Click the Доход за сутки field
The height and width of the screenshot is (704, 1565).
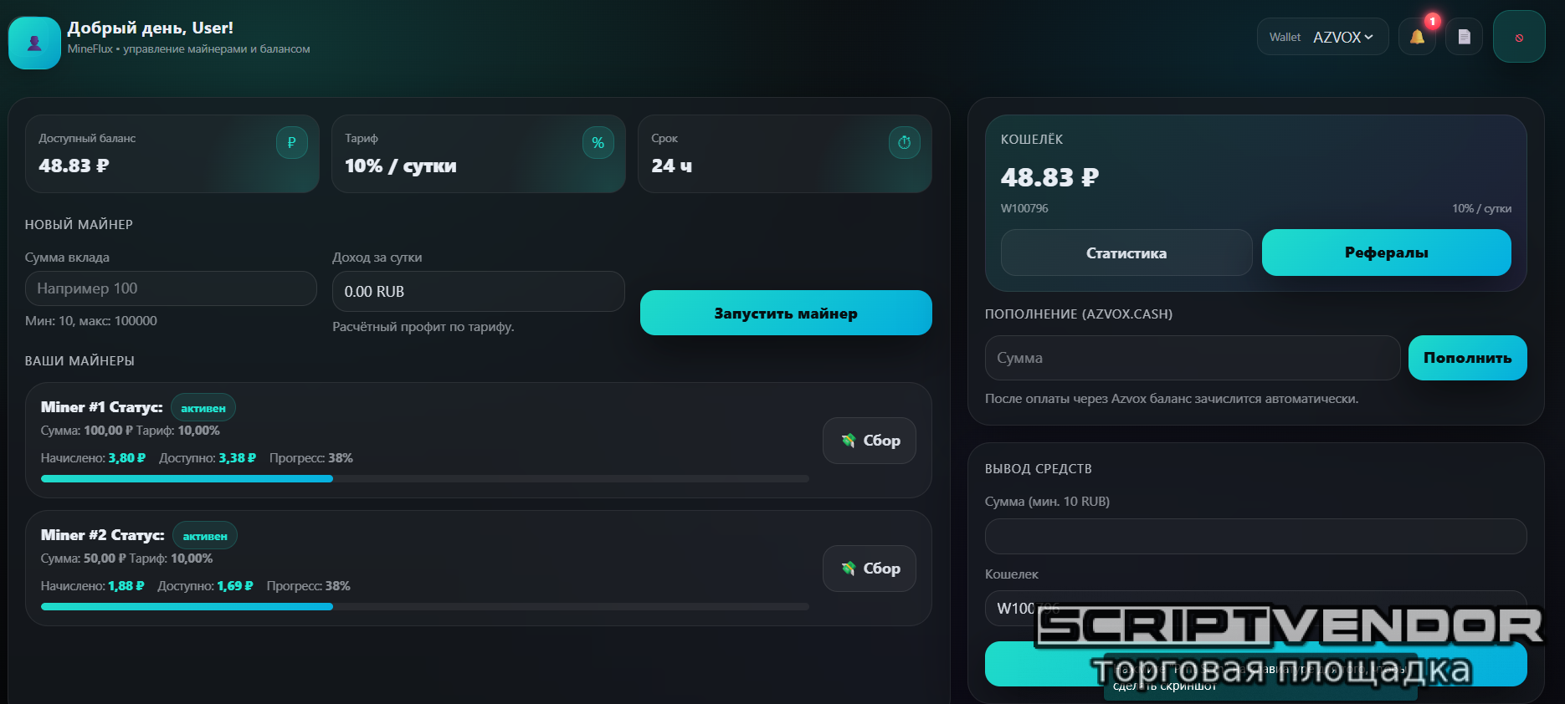(x=478, y=292)
